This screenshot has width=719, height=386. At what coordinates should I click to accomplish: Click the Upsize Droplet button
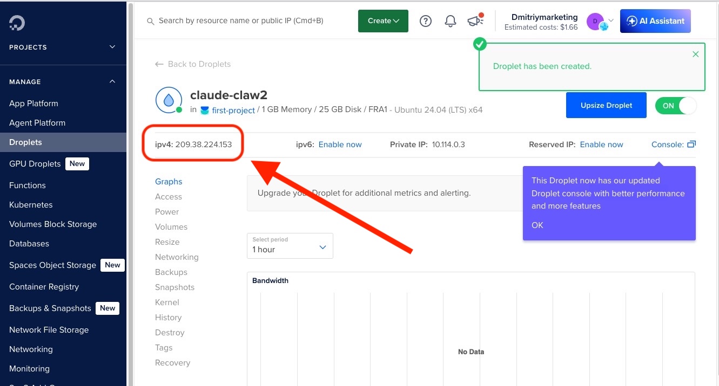tap(606, 105)
